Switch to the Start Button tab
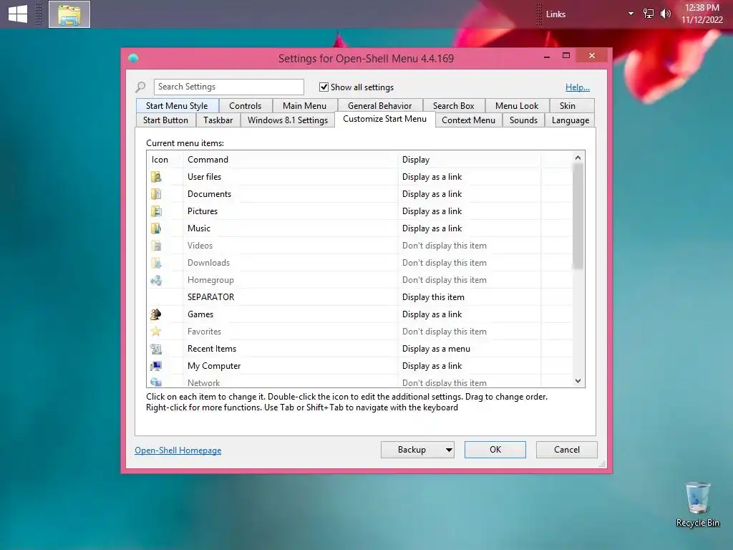 (x=165, y=120)
